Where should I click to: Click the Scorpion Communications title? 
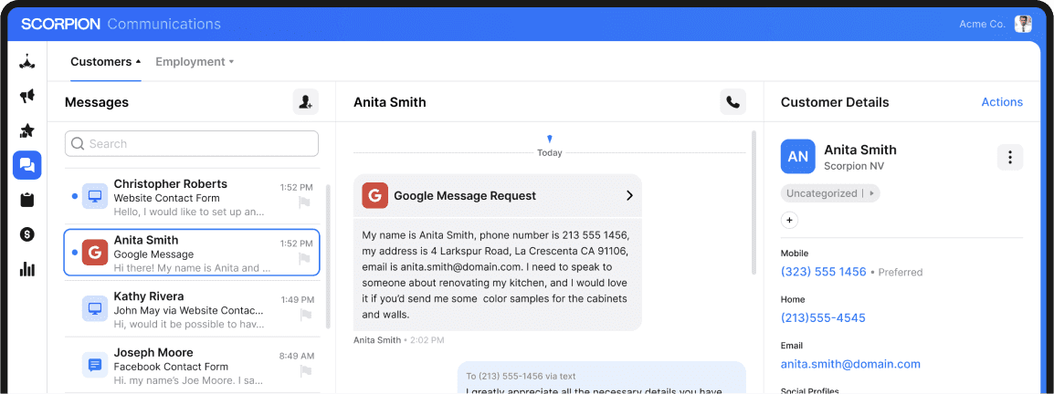pyautogui.click(x=121, y=24)
